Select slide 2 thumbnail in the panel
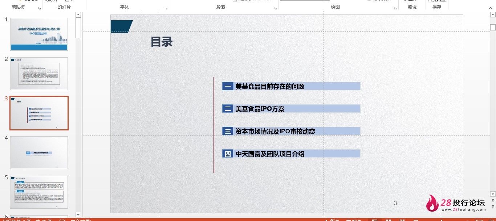The height and width of the screenshot is (221, 496). [x=39, y=74]
